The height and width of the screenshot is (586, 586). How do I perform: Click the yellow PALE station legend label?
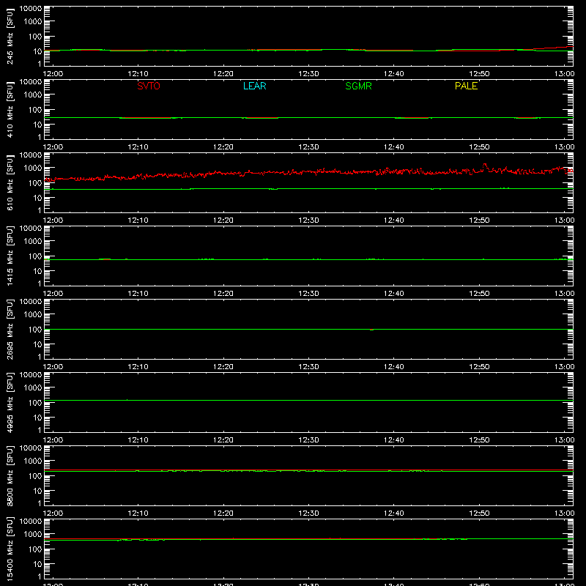pyautogui.click(x=466, y=86)
